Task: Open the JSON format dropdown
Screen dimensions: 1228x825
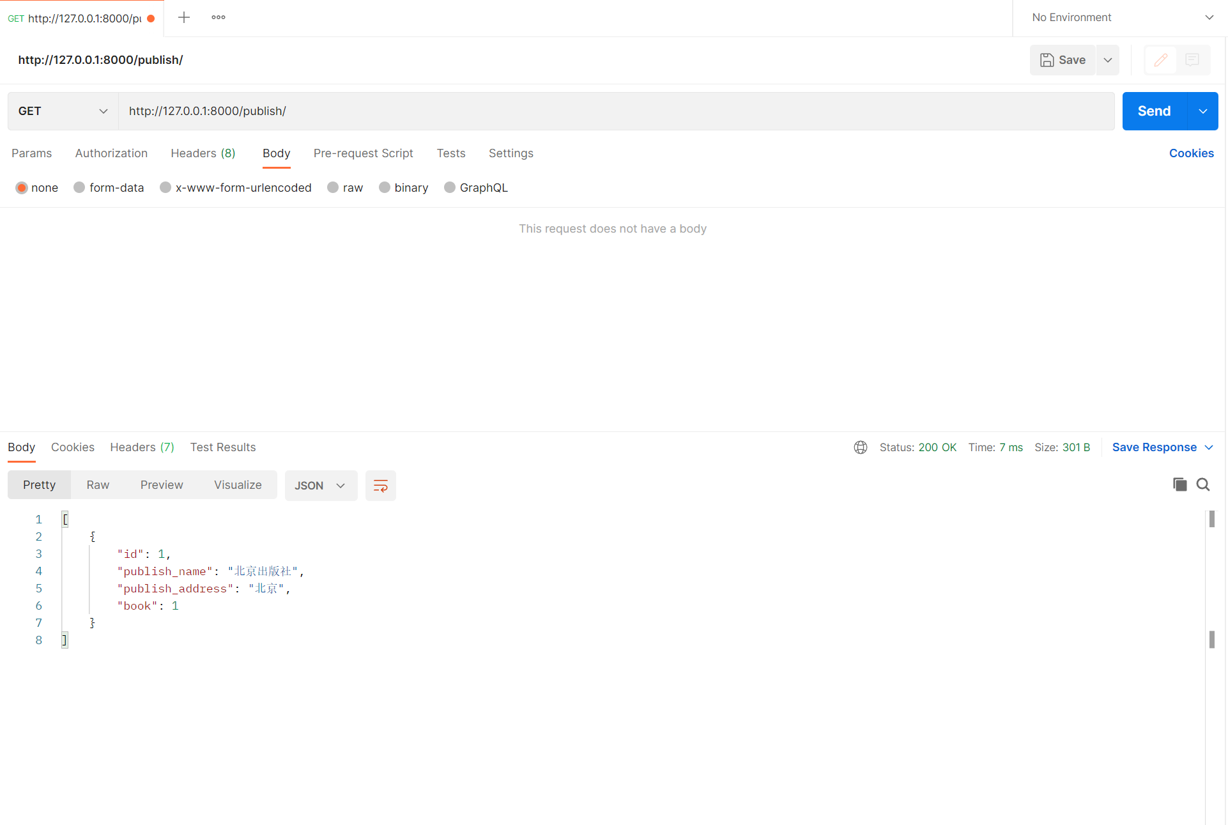Action: 320,486
